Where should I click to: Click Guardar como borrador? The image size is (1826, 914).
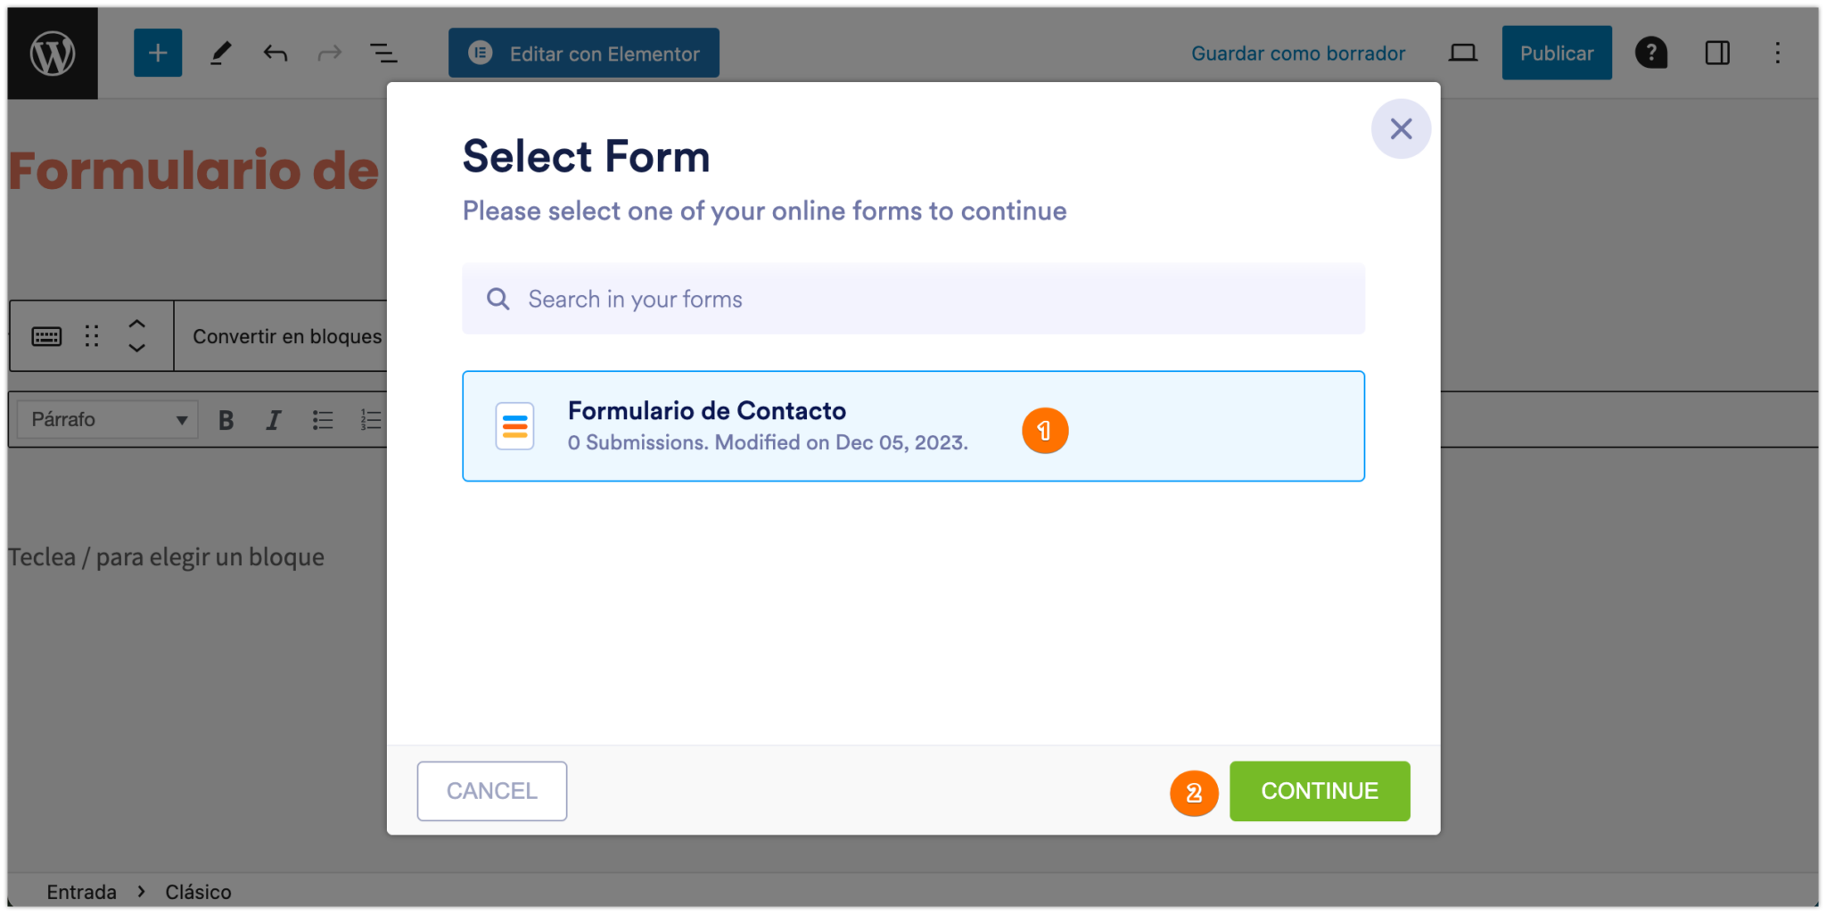point(1297,52)
